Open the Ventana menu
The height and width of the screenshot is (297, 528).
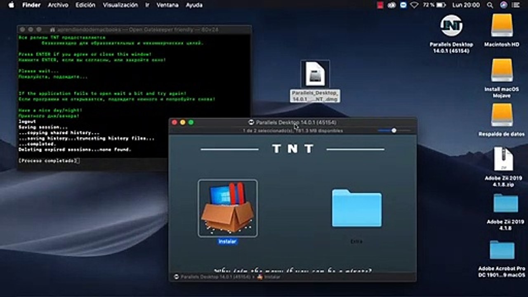(167, 5)
